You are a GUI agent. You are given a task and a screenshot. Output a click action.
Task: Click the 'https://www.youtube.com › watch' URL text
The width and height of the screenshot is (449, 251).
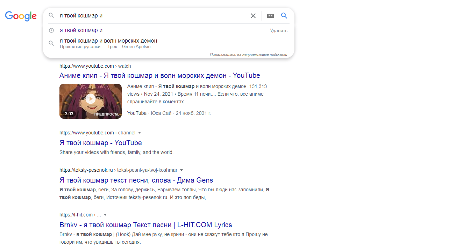coord(95,66)
